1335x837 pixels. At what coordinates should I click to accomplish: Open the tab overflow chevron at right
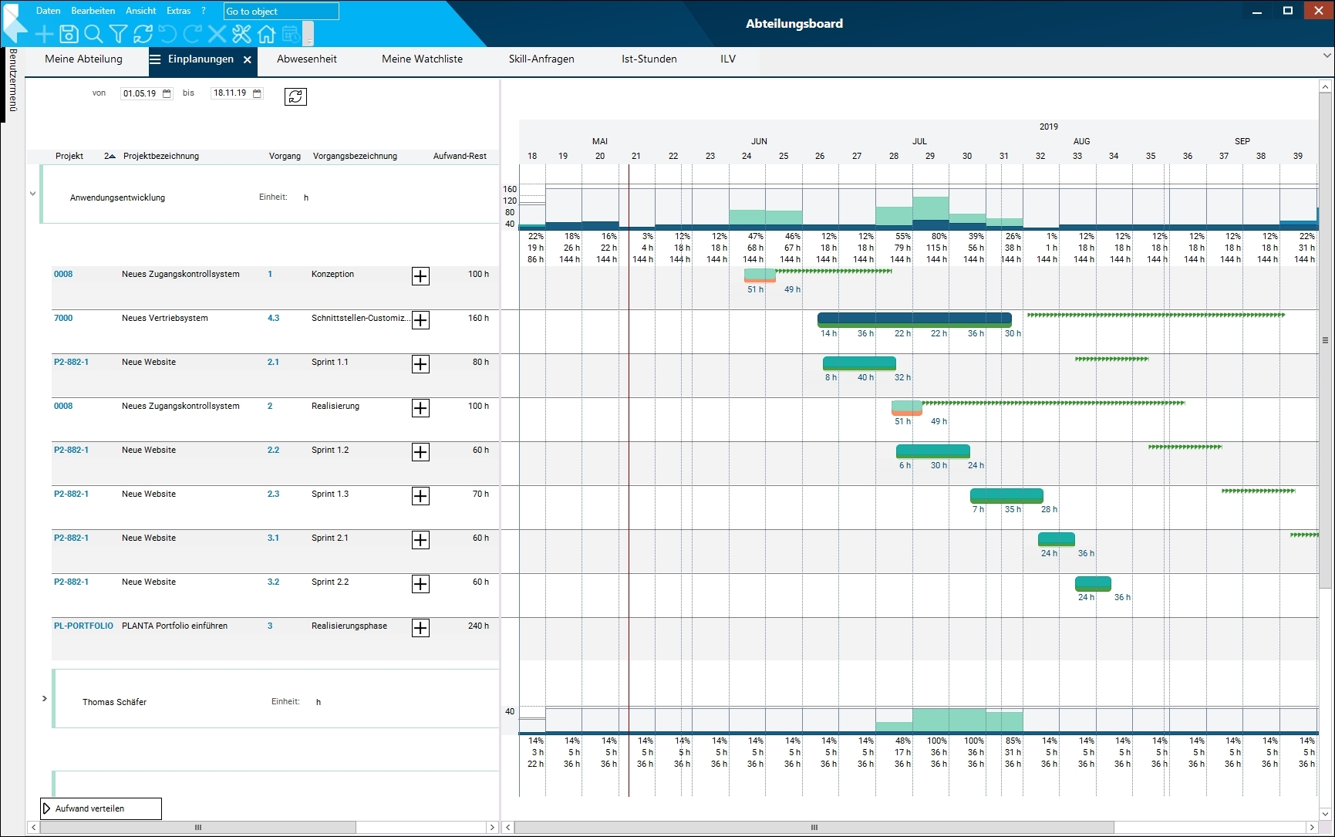[1327, 56]
